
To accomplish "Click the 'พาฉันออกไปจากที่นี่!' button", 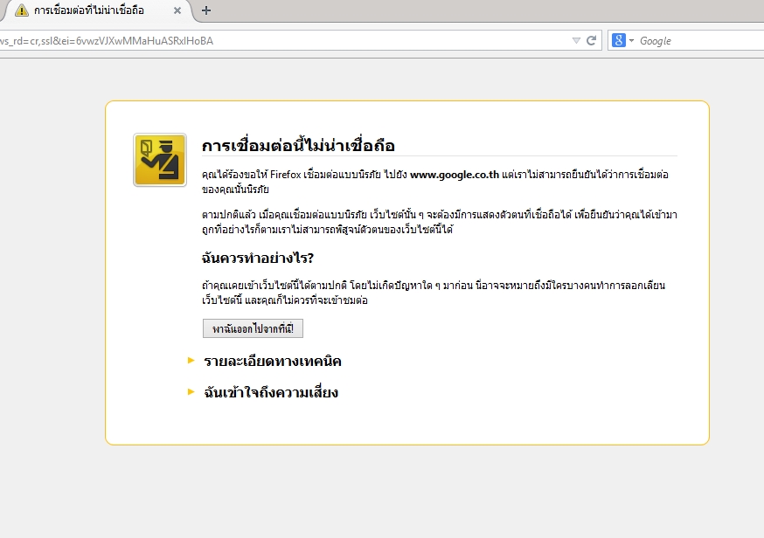I will (x=253, y=328).
